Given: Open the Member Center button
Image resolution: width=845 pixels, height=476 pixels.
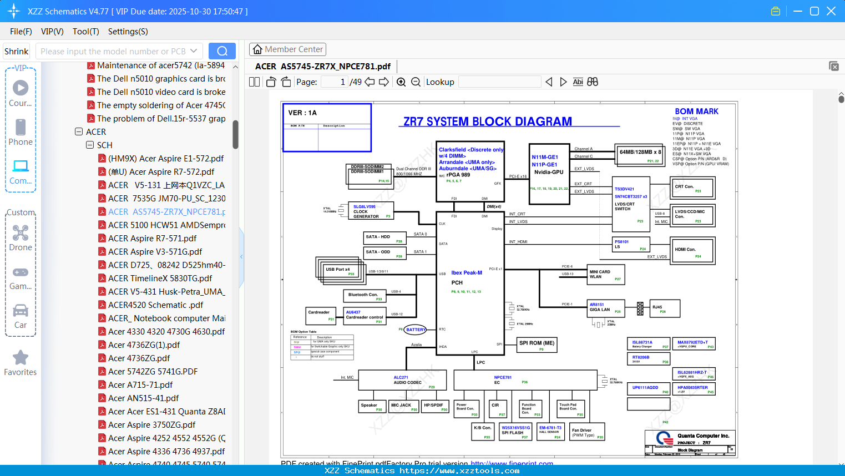Looking at the screenshot, I should pyautogui.click(x=287, y=49).
